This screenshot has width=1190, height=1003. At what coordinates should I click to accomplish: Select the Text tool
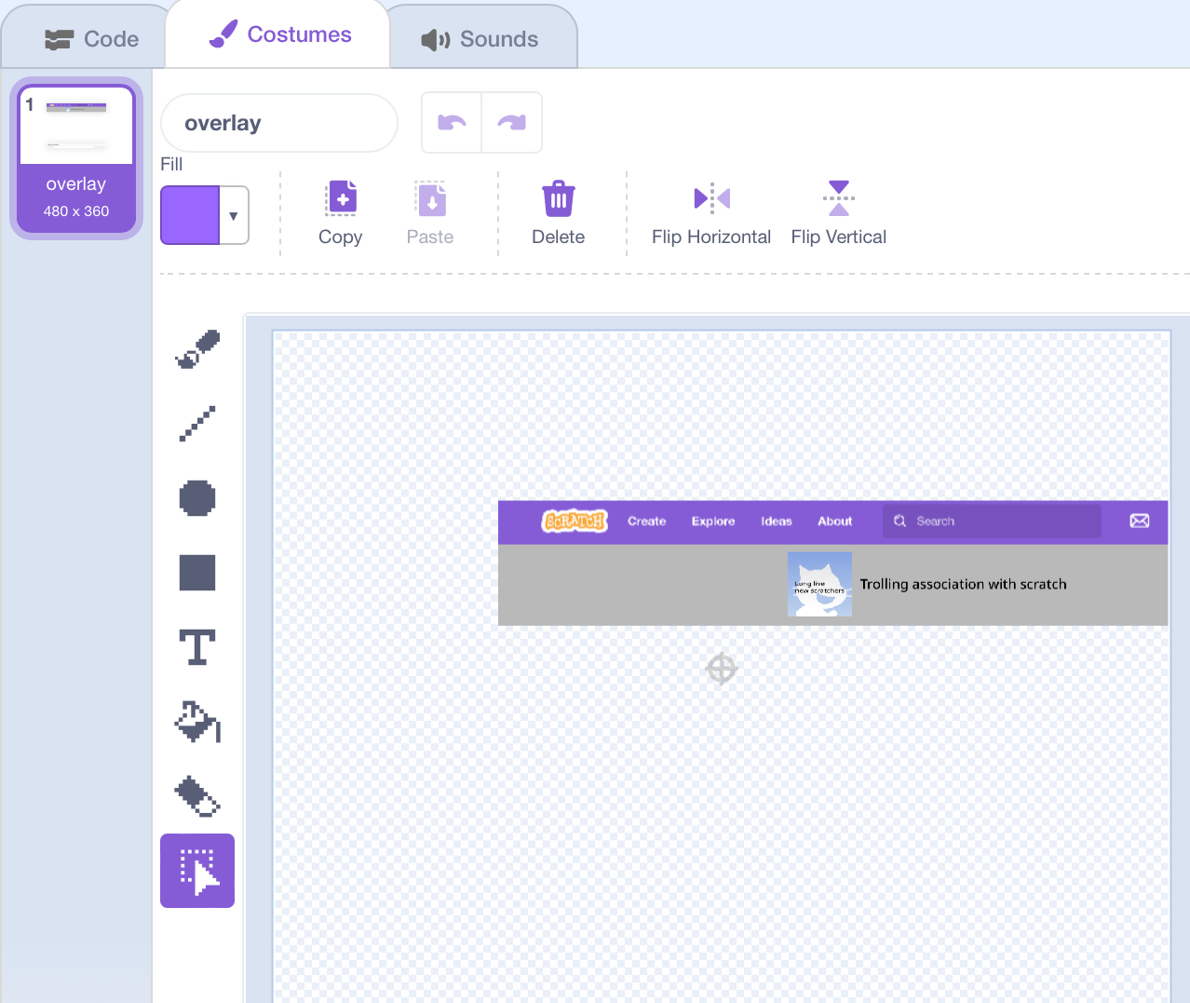(x=197, y=647)
